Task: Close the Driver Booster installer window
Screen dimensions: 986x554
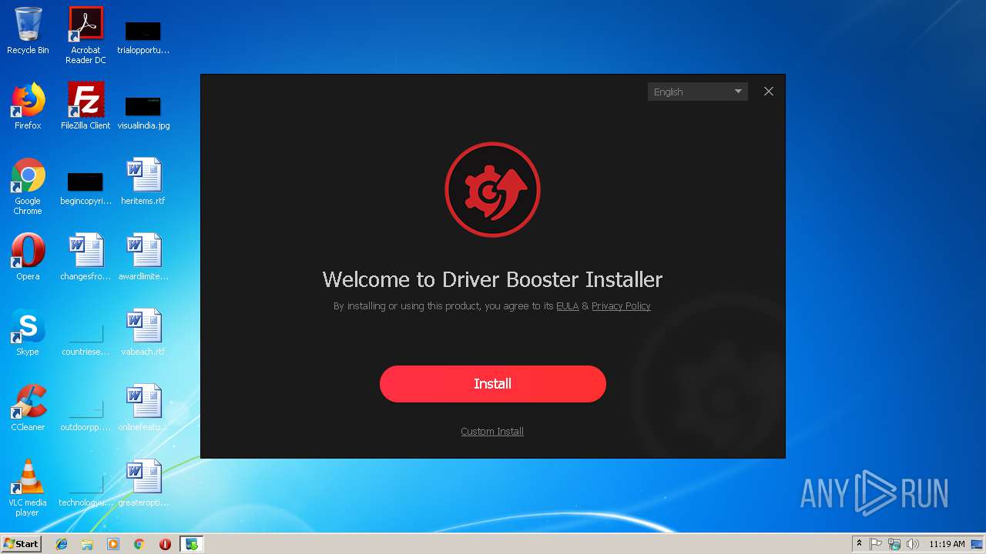Action: coord(769,92)
